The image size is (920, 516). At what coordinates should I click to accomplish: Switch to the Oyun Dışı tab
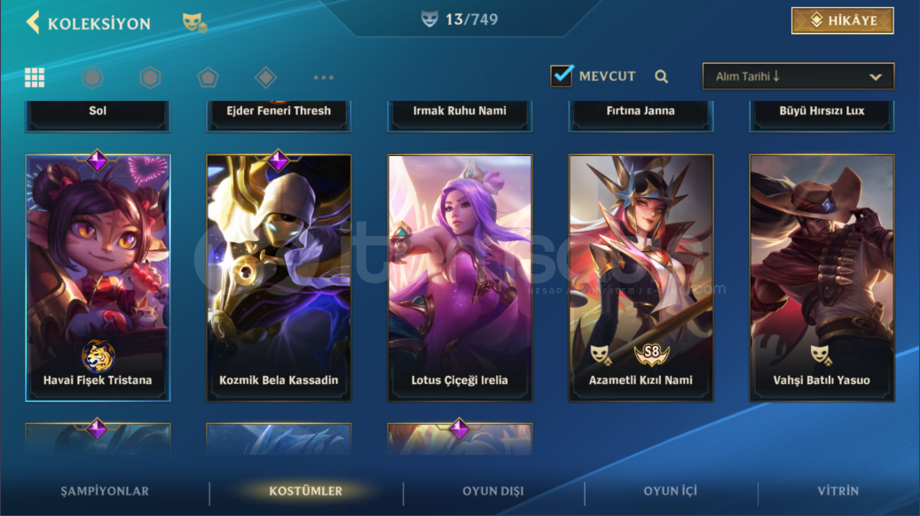coord(493,491)
